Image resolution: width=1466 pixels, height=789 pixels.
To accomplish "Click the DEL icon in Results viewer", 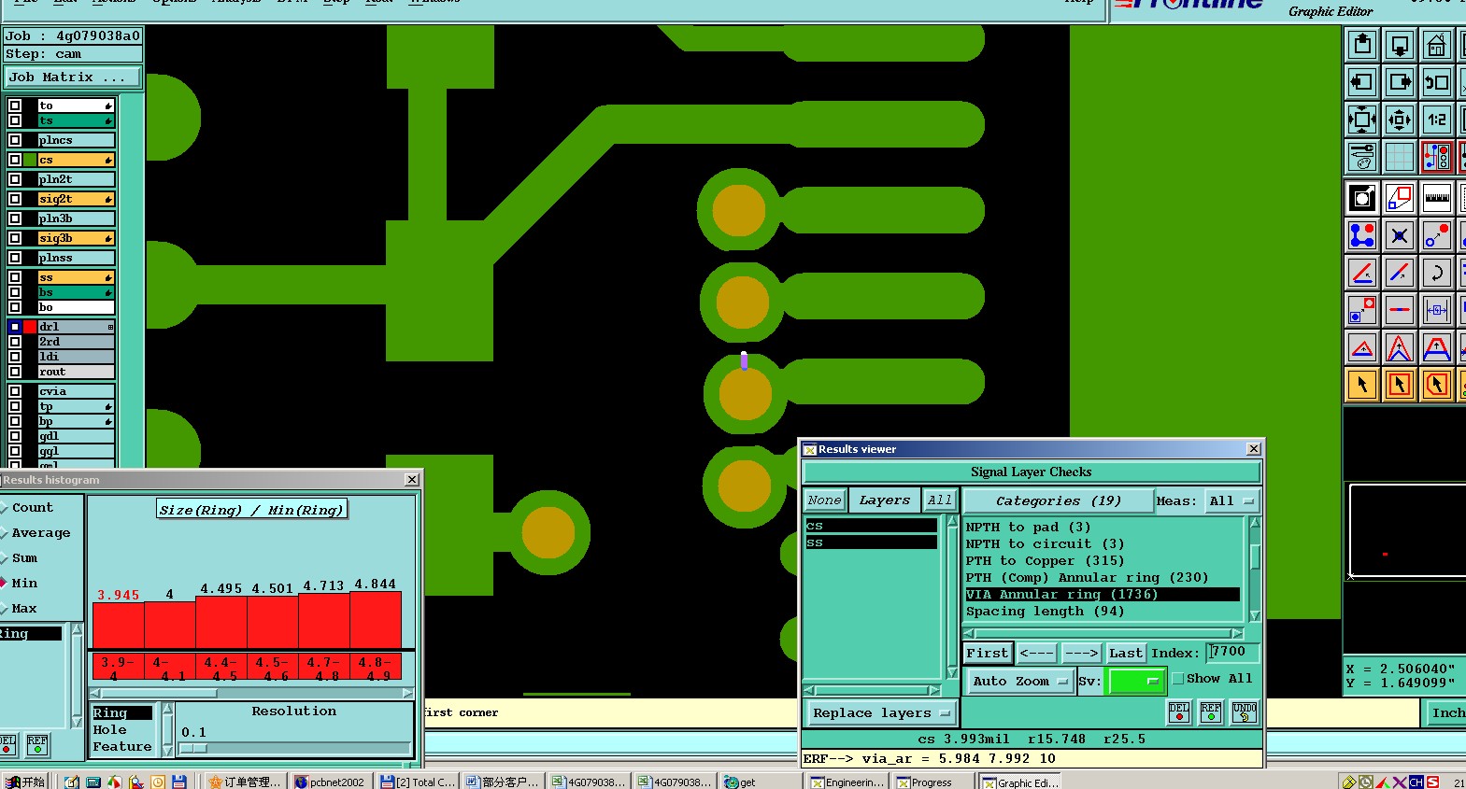I will (1179, 712).
